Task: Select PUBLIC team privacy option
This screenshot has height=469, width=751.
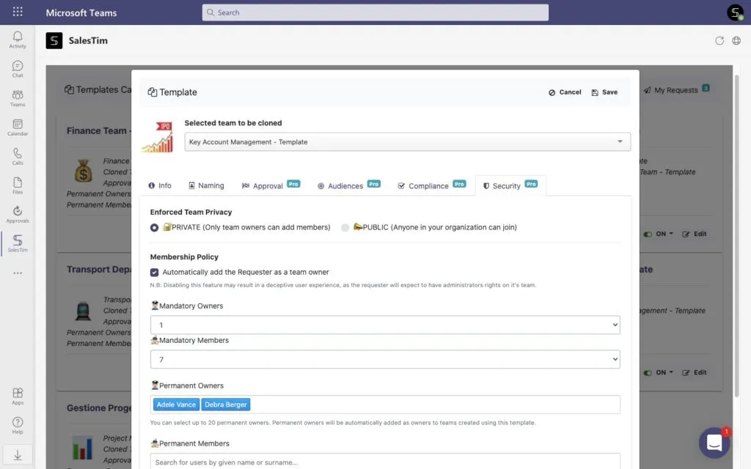Action: 345,228
